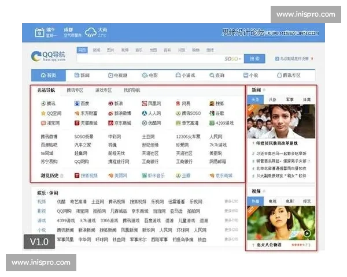Open the 小游戏 main menu item
Screen dimensions: 347x277
click(185, 76)
